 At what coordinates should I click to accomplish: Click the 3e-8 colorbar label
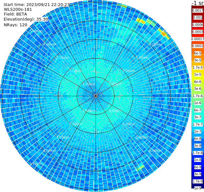pyautogui.click(x=198, y=146)
